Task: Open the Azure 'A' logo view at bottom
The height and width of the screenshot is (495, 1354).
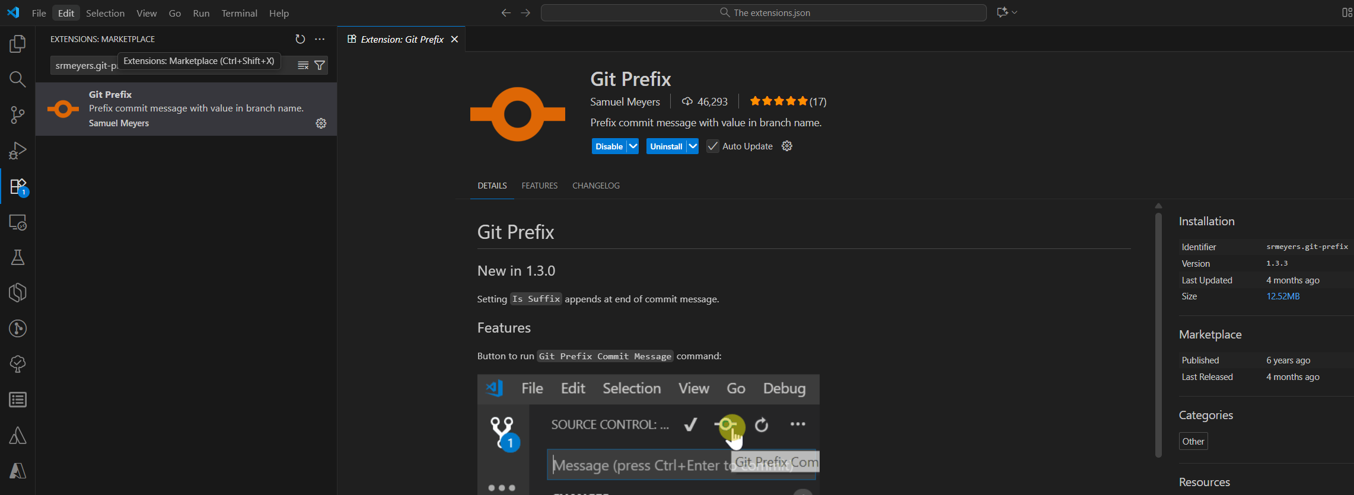Action: [x=18, y=471]
